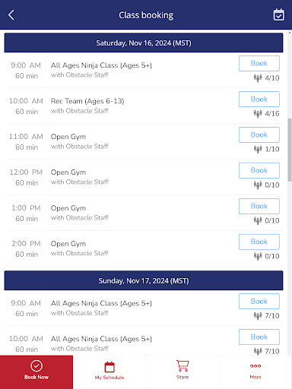Screen dimensions: 292x389
Task: Book Saturday 9:00 AM All Ages Ninja Class
Action: 259,63
